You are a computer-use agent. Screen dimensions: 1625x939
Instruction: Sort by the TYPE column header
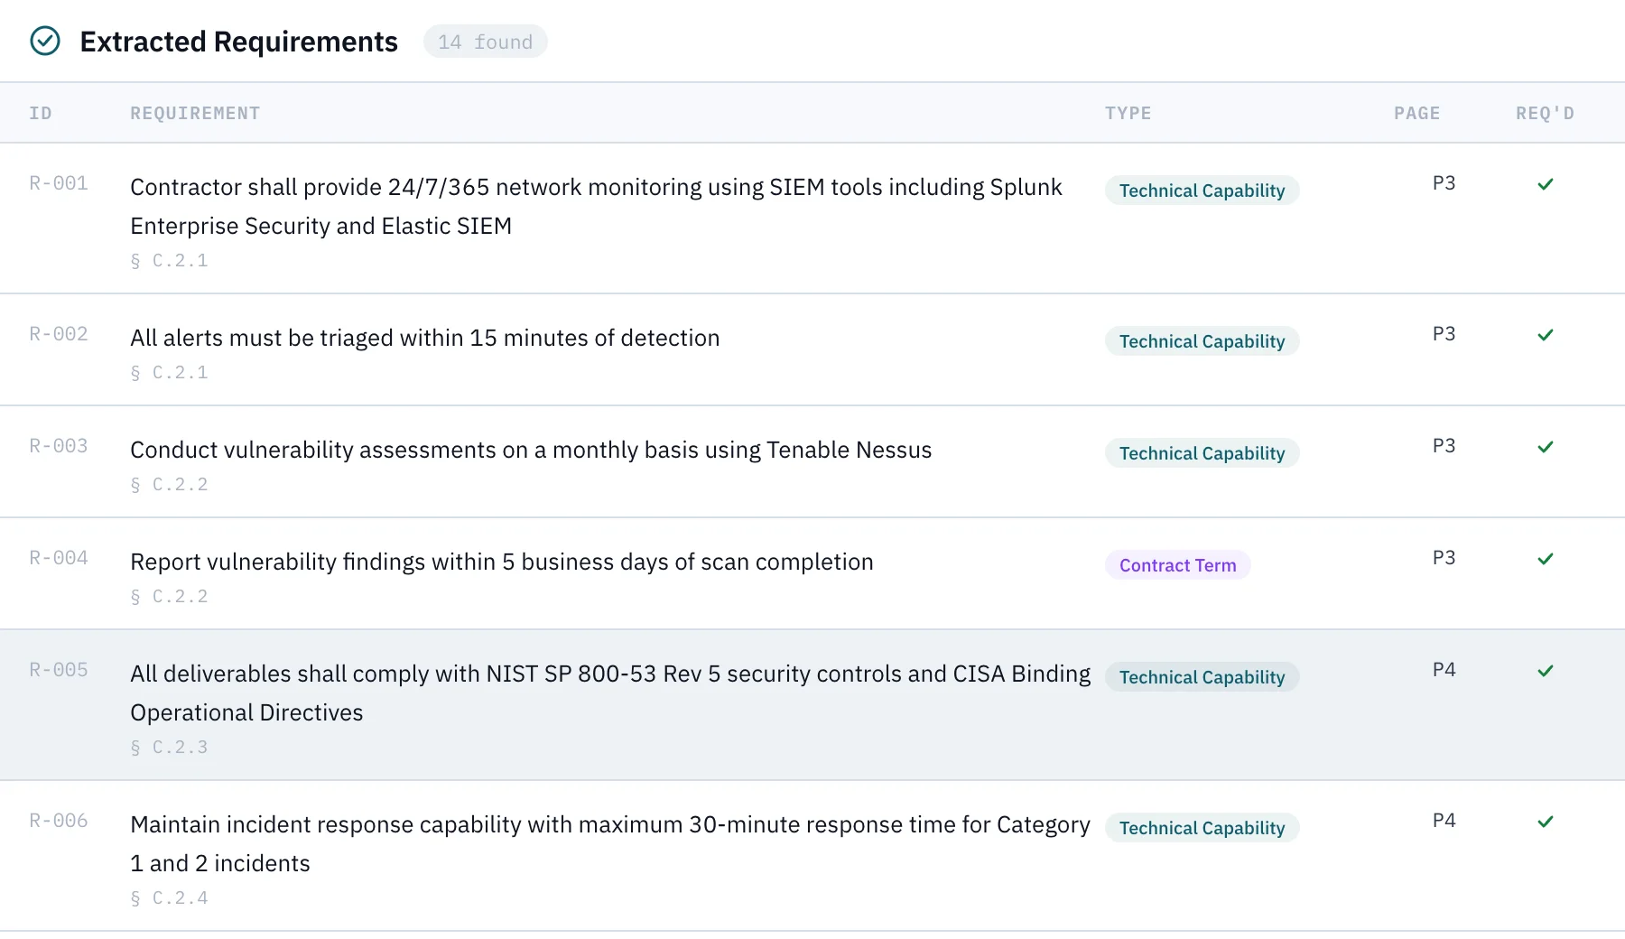pos(1128,114)
